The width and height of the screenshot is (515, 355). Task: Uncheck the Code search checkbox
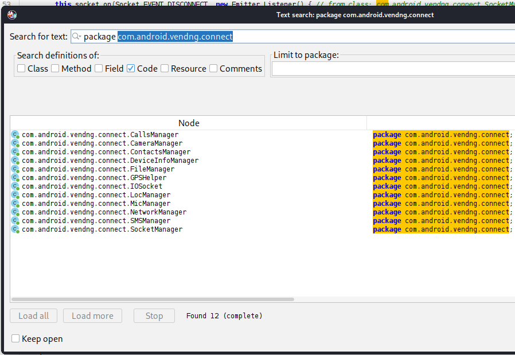click(131, 68)
